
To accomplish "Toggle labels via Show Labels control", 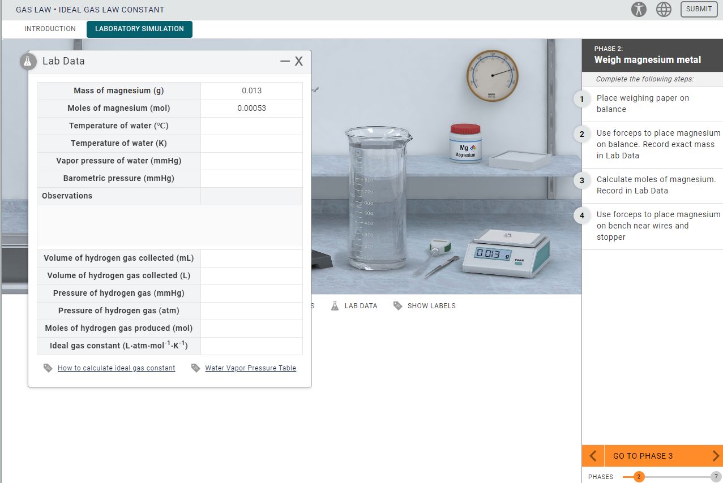I will pyautogui.click(x=431, y=305).
